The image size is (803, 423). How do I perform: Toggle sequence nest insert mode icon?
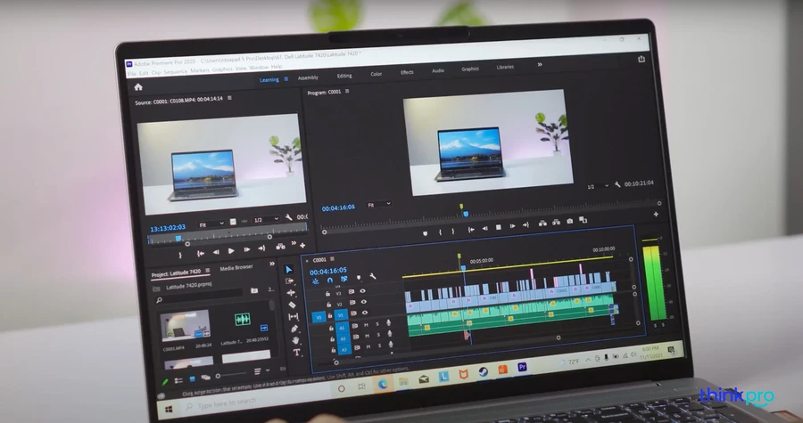coord(316,281)
